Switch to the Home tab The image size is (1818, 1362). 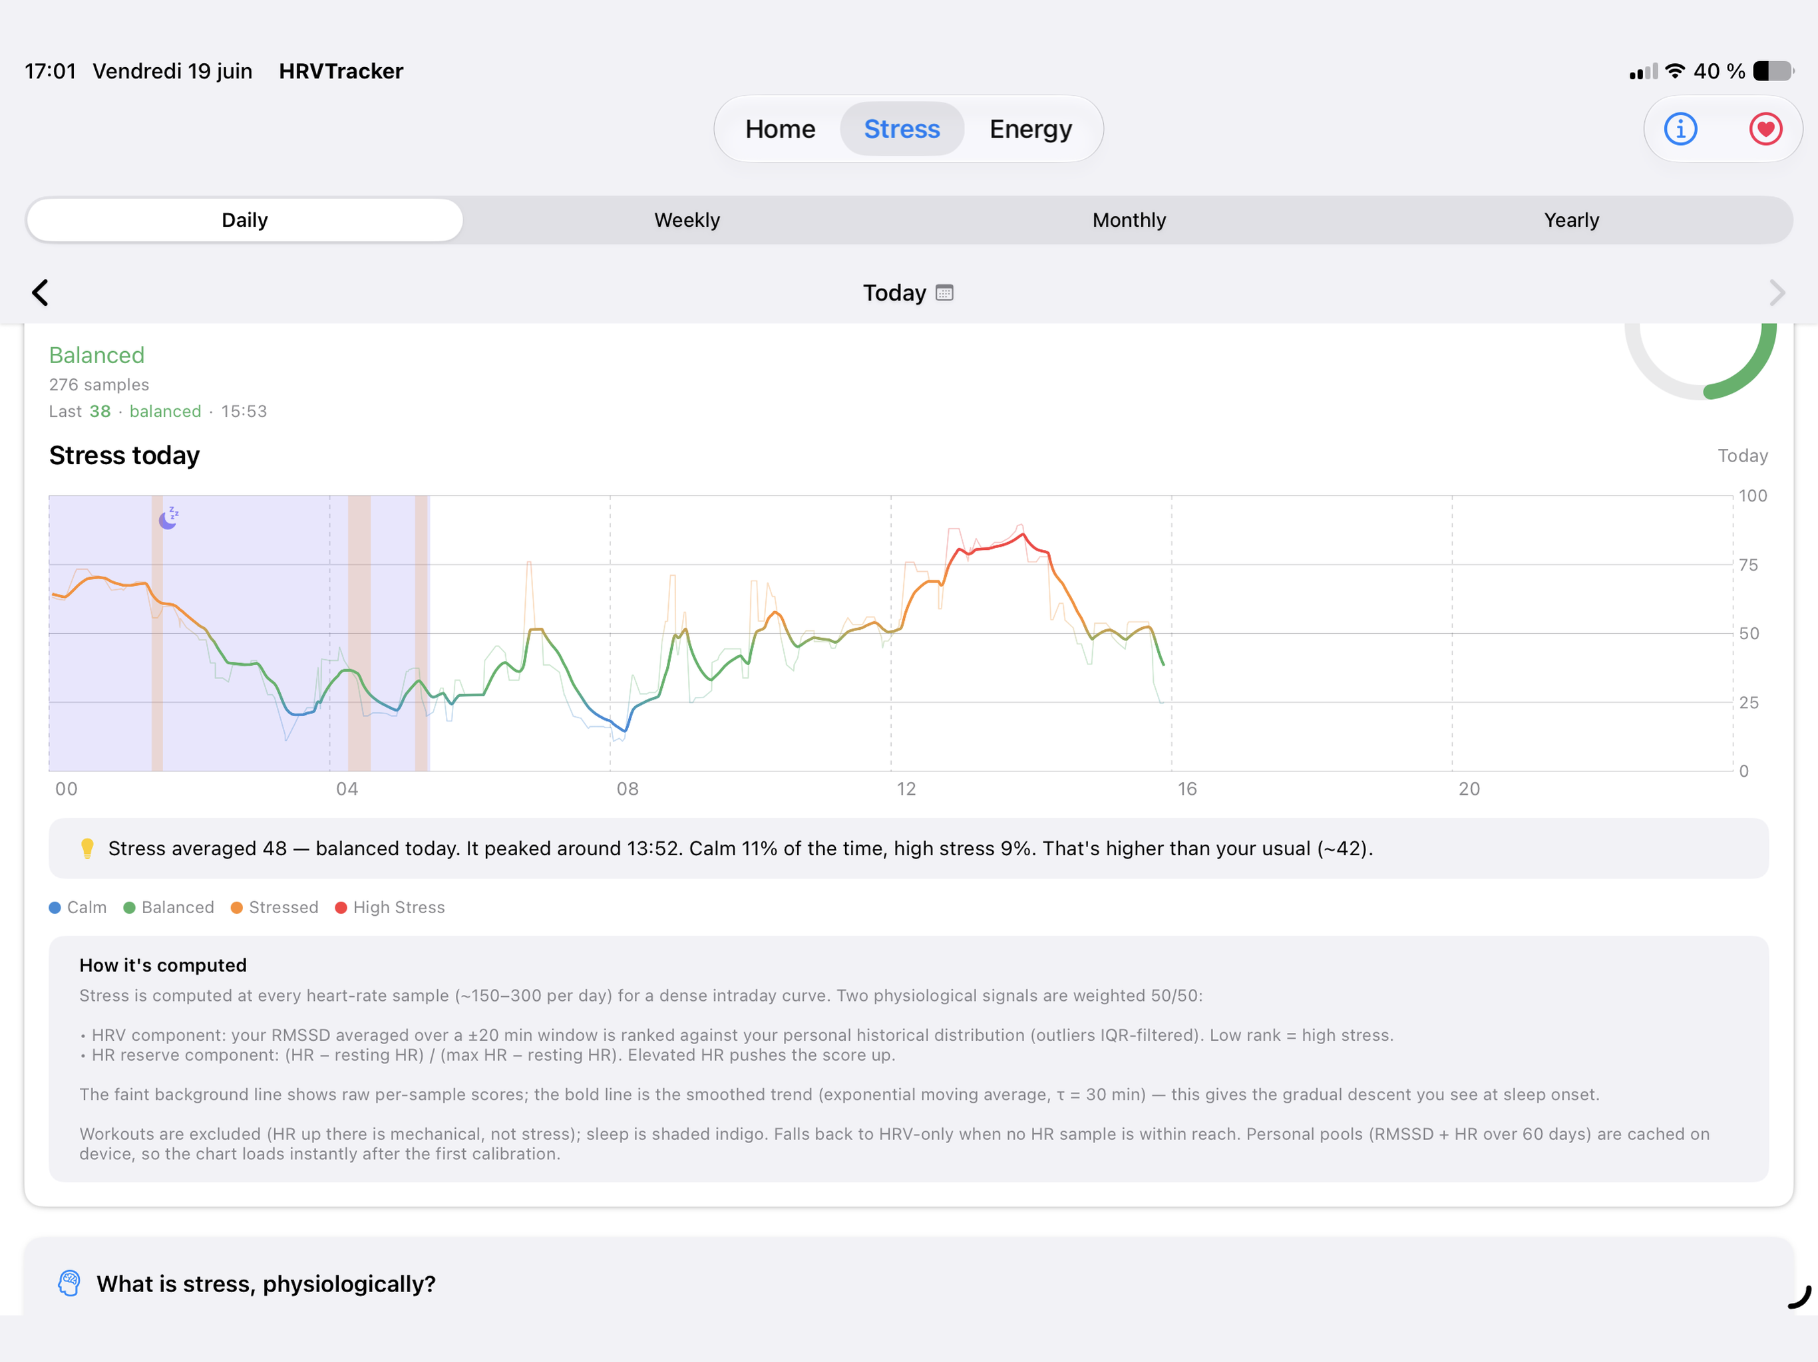(x=780, y=129)
